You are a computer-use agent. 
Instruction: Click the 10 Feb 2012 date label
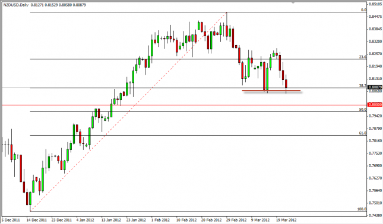(x=186, y=220)
